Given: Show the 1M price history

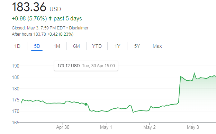Looking at the screenshot, I should 57,46.
